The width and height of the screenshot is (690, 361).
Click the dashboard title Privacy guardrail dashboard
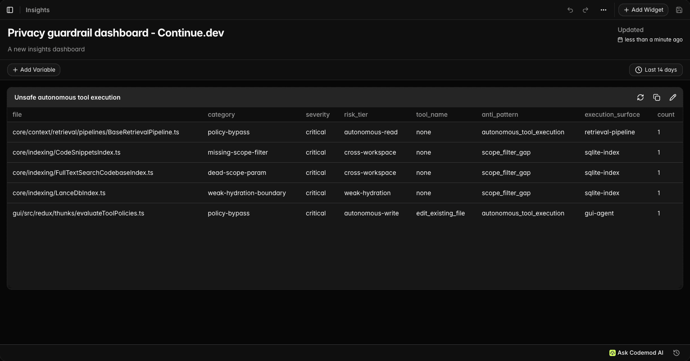point(116,33)
